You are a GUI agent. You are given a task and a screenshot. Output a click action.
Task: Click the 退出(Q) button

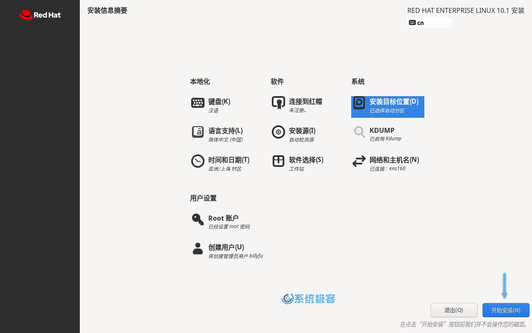[x=454, y=310]
